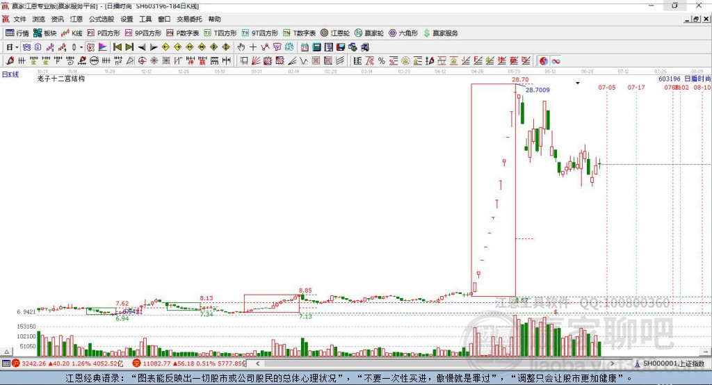Click the 老子十二宫结构 label
The width and height of the screenshot is (712, 385).
point(61,79)
